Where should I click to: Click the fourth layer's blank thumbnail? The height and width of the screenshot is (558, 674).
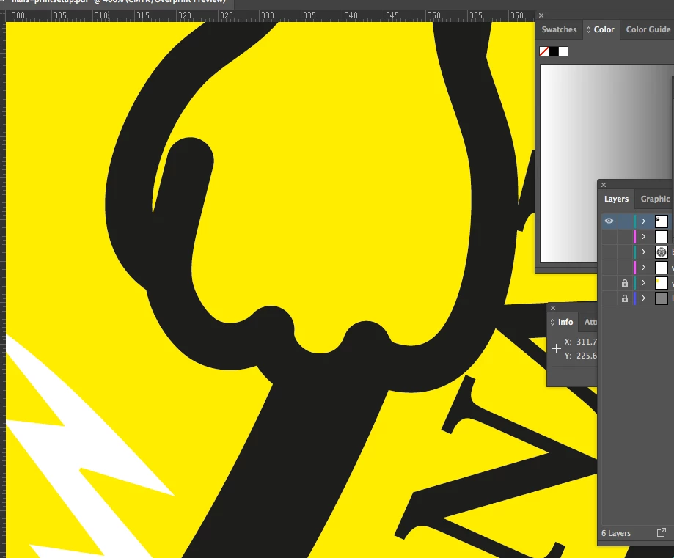click(661, 268)
